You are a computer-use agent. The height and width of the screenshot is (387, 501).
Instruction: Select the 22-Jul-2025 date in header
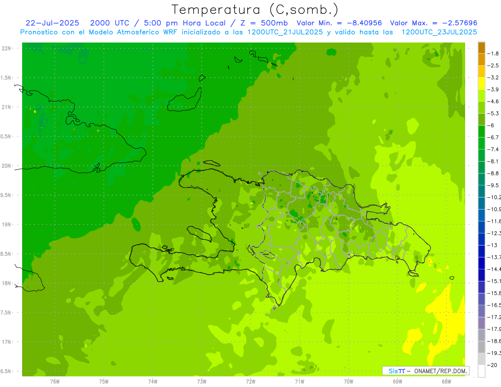click(x=53, y=23)
